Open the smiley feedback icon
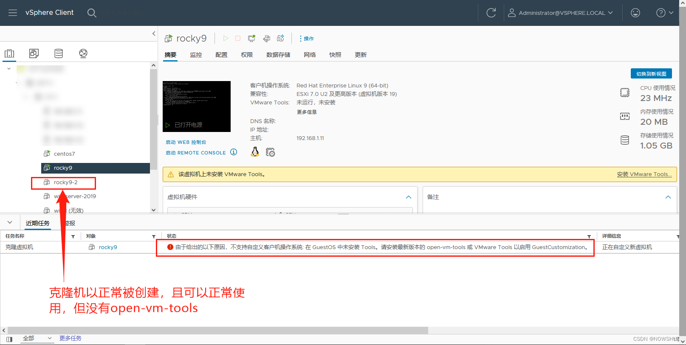 [635, 13]
